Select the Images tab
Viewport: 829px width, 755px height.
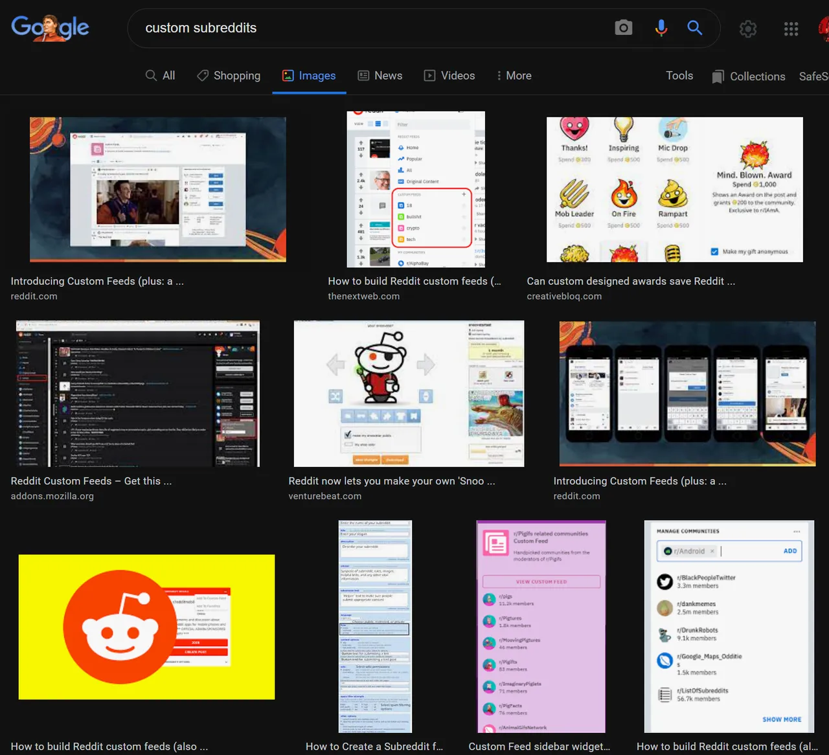tap(309, 76)
